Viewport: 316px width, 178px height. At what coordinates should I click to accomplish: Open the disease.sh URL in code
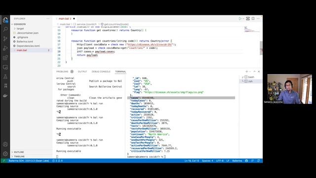pyautogui.click(x=150, y=44)
